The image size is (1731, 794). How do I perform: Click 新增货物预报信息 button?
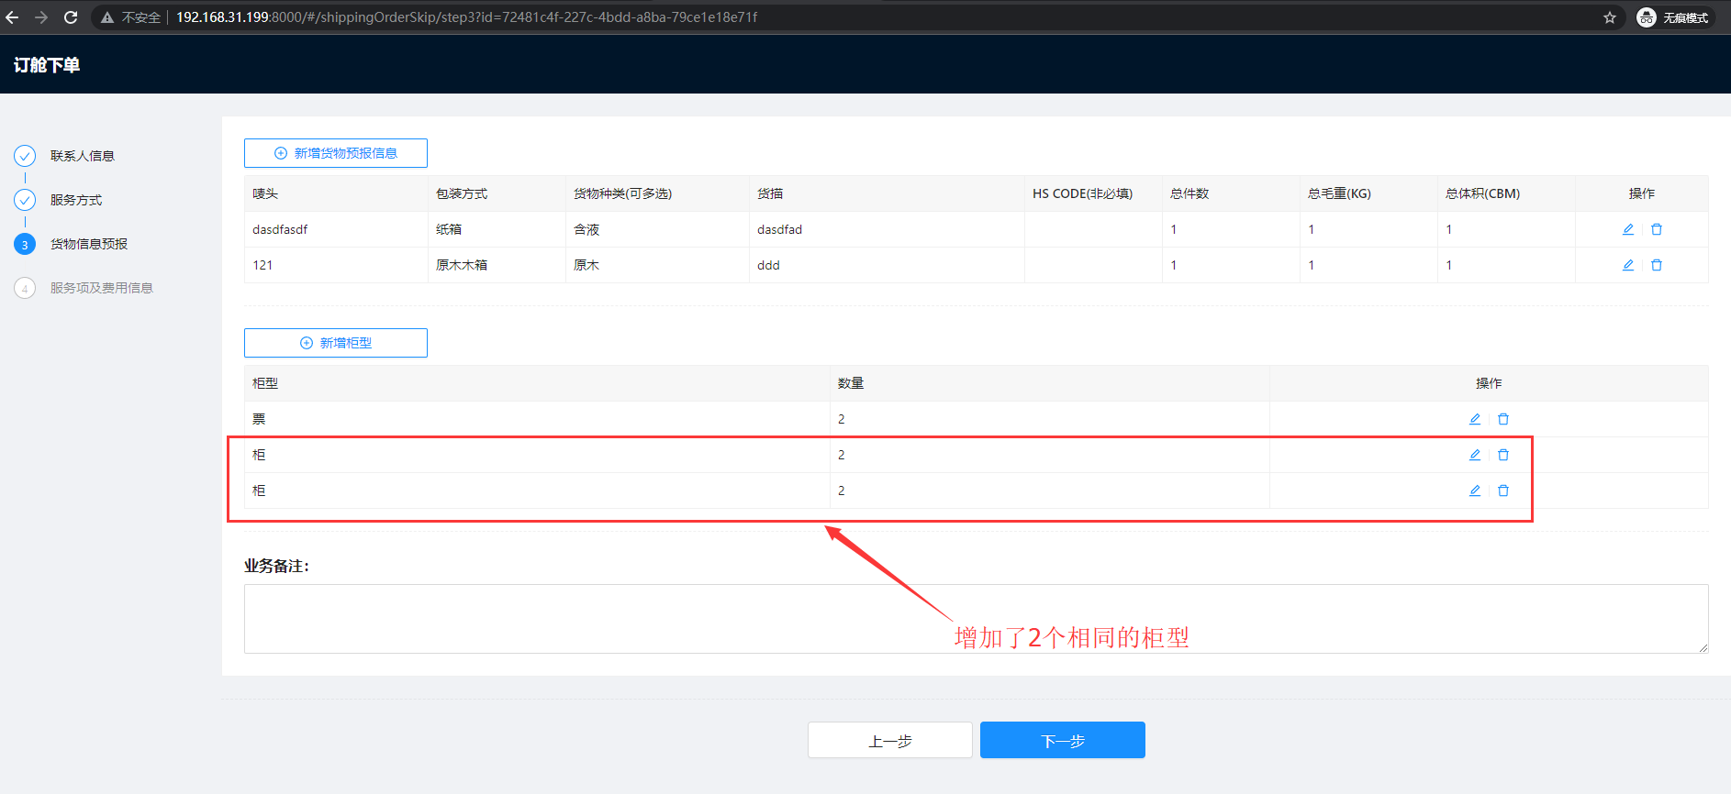pyautogui.click(x=336, y=153)
